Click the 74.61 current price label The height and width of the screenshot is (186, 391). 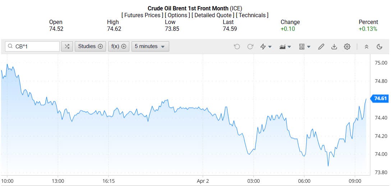380,99
